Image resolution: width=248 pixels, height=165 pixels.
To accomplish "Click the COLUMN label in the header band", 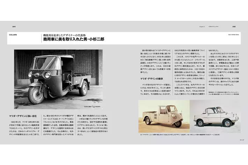I will pyautogui.click(x=13, y=35).
